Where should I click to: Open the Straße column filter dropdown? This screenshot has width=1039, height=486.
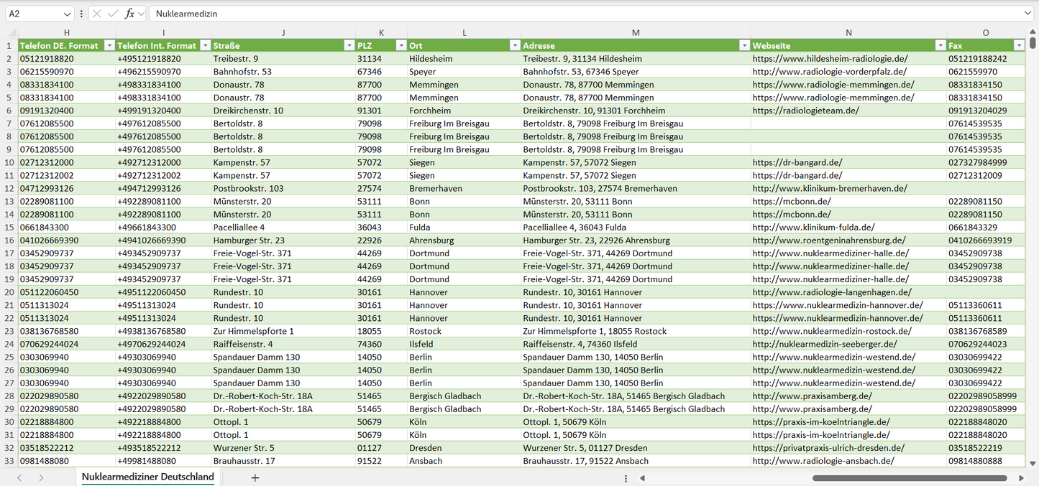(347, 45)
